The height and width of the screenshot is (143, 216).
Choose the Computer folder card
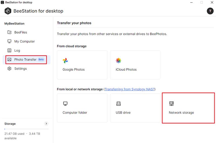click(82, 108)
